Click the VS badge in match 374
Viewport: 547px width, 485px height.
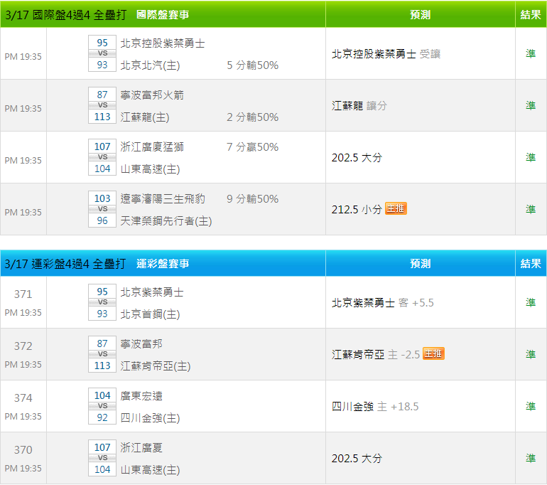coord(102,406)
